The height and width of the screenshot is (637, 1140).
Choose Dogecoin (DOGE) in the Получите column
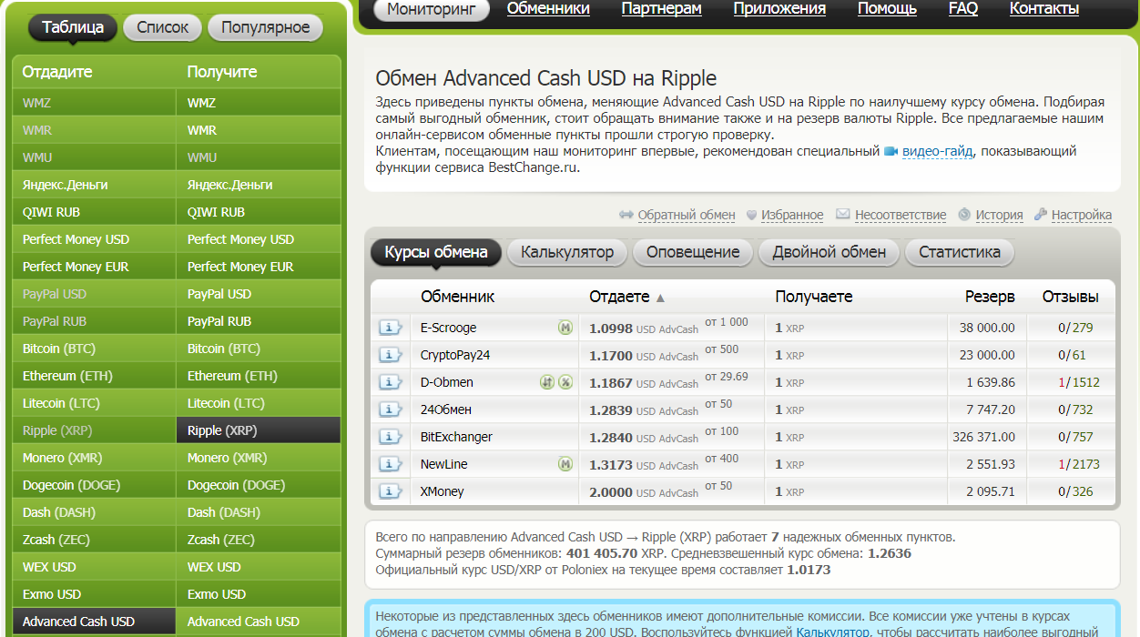click(259, 485)
